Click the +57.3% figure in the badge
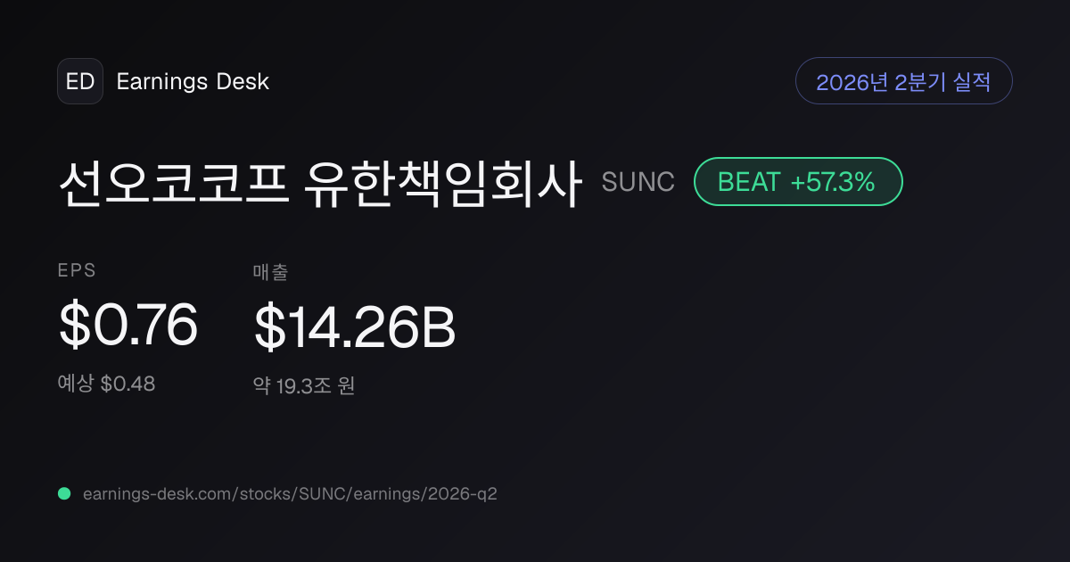 click(833, 182)
